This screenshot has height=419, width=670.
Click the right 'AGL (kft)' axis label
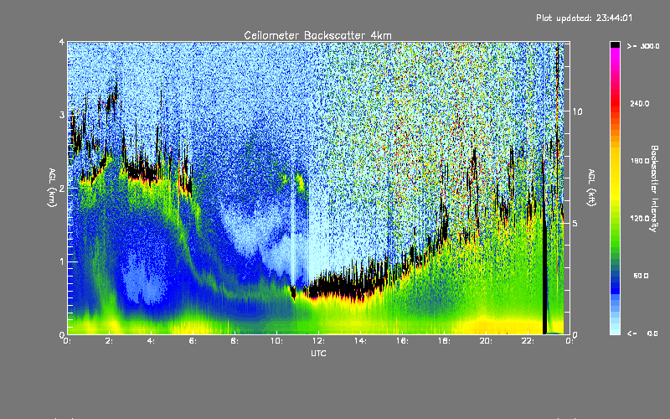pyautogui.click(x=591, y=188)
